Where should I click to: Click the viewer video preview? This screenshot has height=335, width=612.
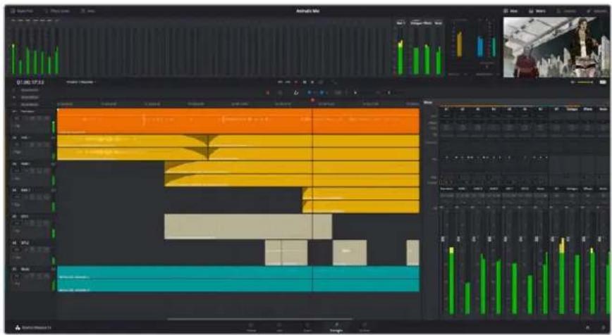click(556, 47)
